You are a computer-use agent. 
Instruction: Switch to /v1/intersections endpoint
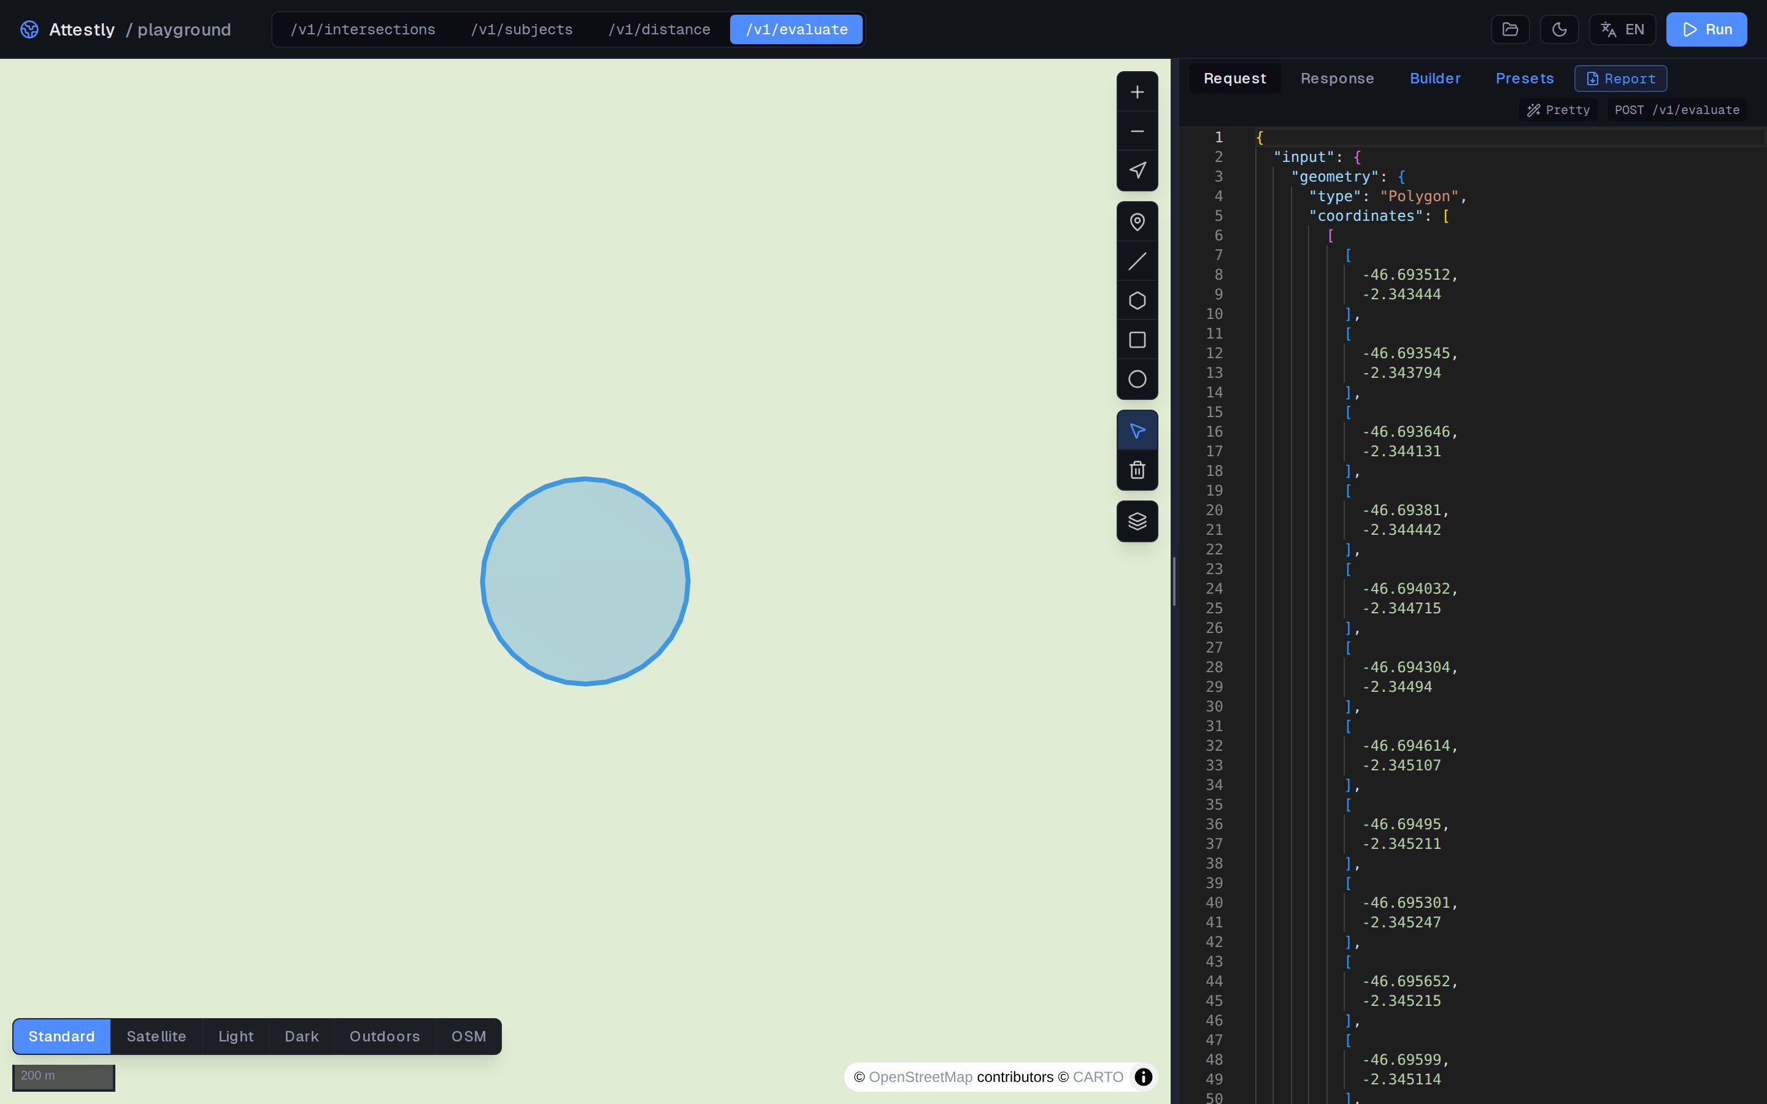(363, 29)
